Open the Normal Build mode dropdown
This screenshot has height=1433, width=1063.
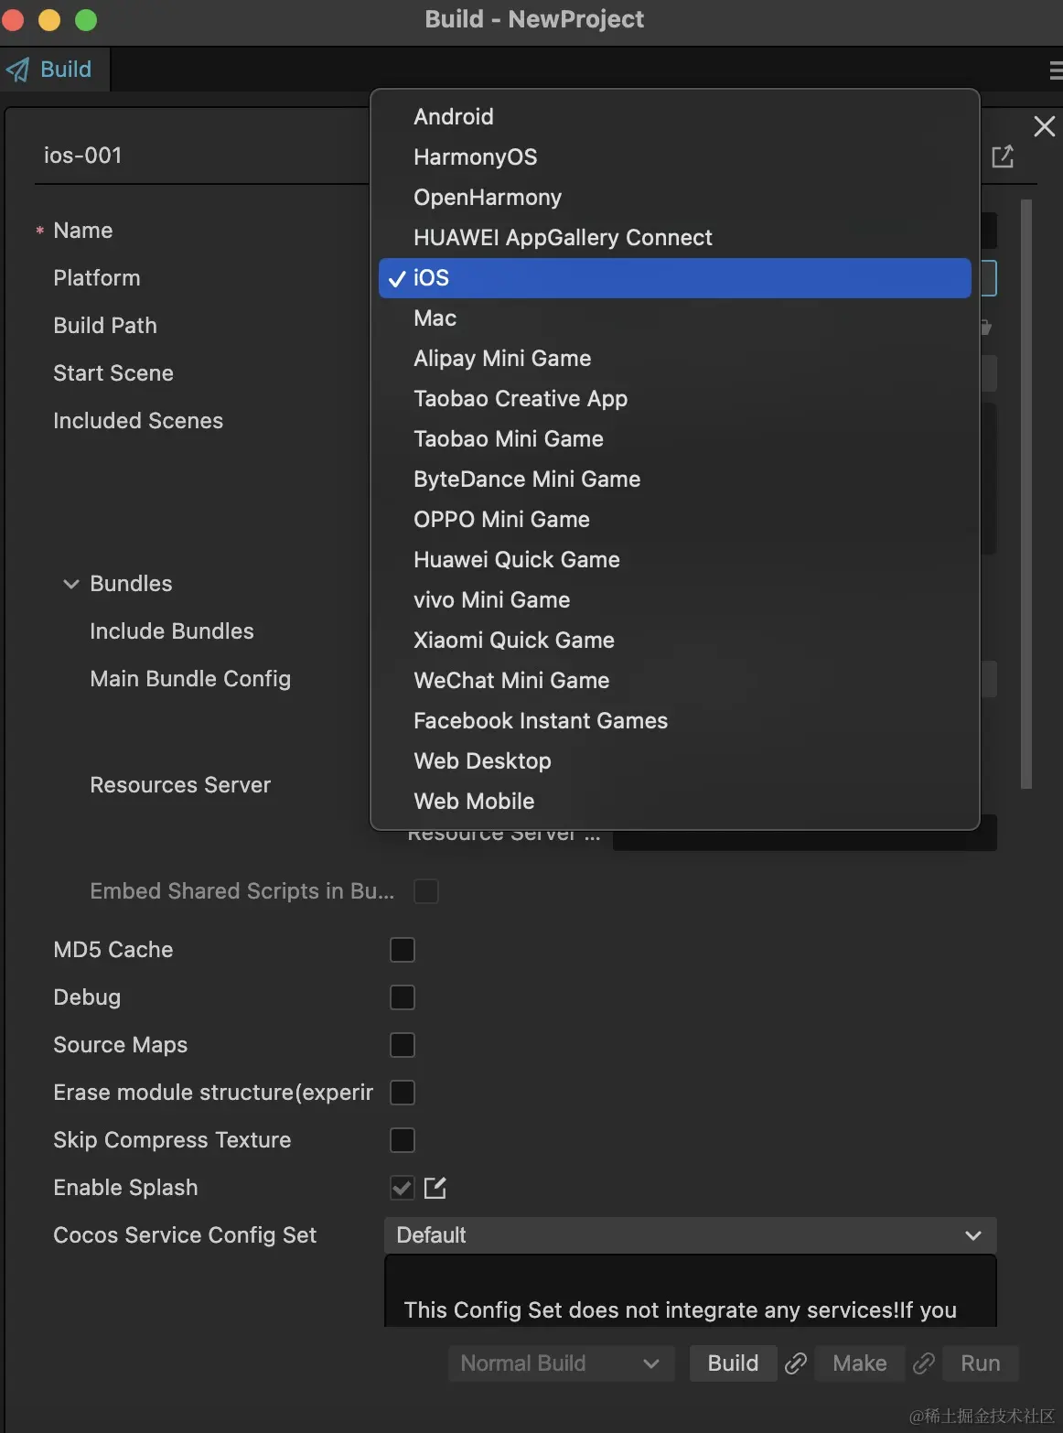click(x=561, y=1363)
